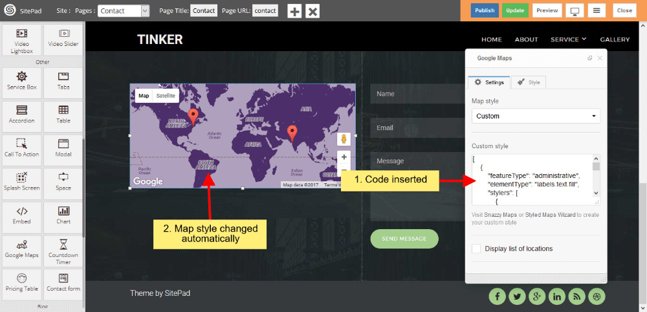Select the Accordion widget
This screenshot has height=312, width=647.
pos(21,114)
